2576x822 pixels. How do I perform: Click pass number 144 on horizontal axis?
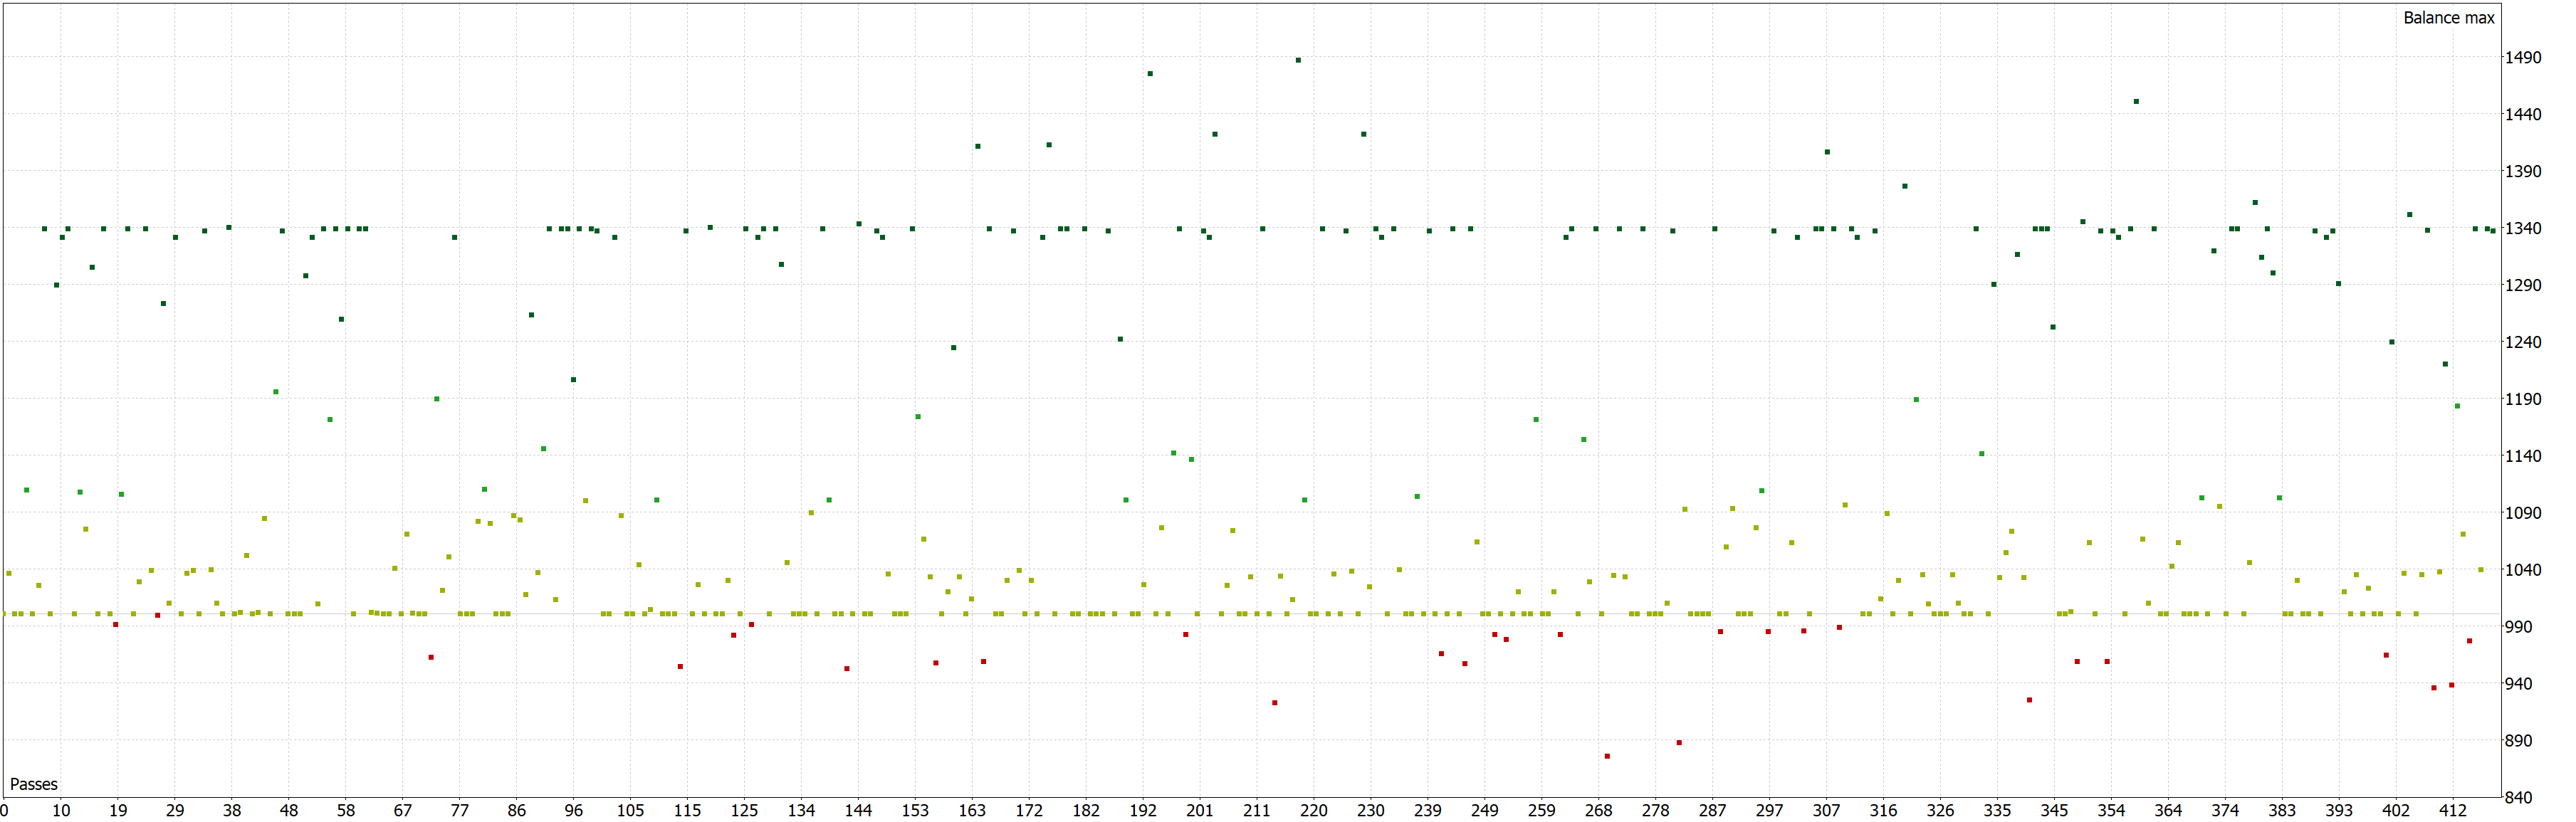(x=858, y=811)
